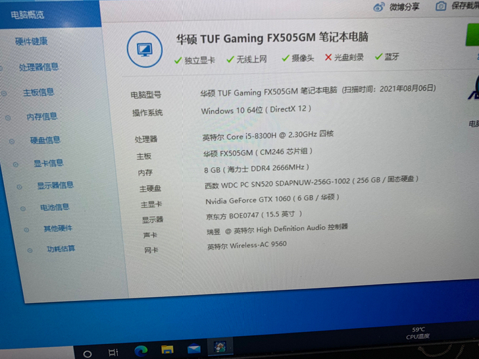Open the 硬件健康 section
Viewport: 479px width, 359px height.
point(32,41)
